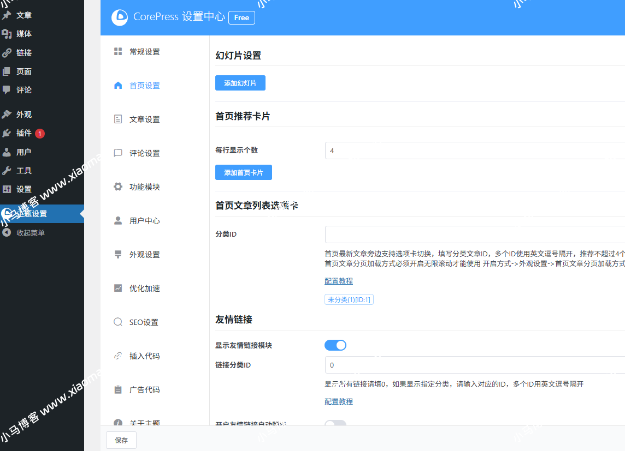This screenshot has height=451, width=625.
Task: Open 优化加速 chart icon
Action: pyautogui.click(x=118, y=288)
